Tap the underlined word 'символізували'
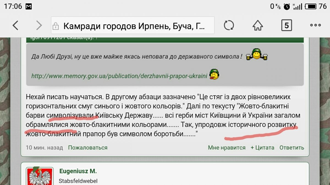This screenshot has width=330, height=185. point(70,115)
